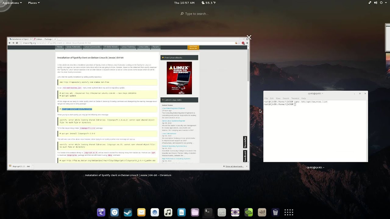Image resolution: width=390 pixels, height=219 pixels.
Task: Click Forum in site nav bar
Action: coord(156,47)
